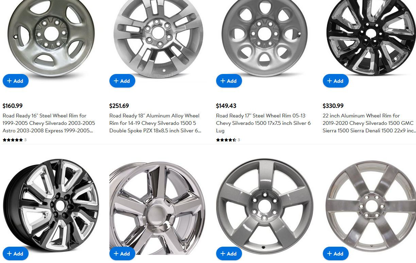The image size is (416, 263).
Task: Add the 17" Steel Wheel Rim to cart
Action: [229, 81]
